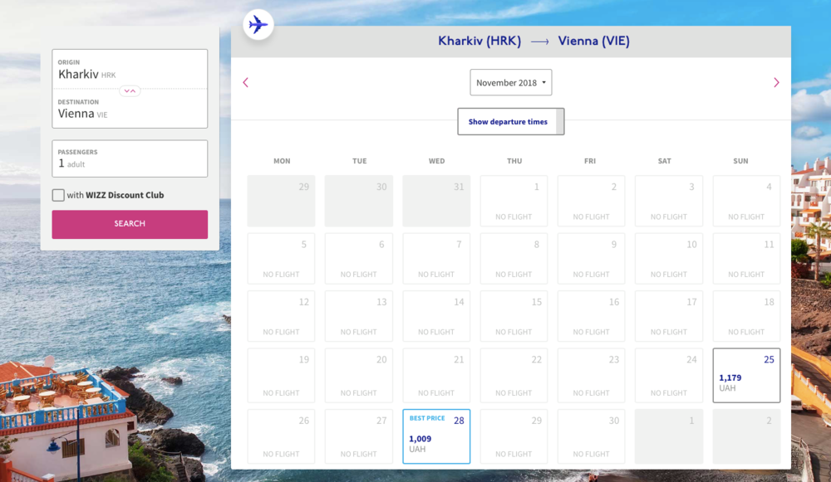The image size is (831, 482).
Task: Click the November 30 calendar day
Action: coord(591,436)
